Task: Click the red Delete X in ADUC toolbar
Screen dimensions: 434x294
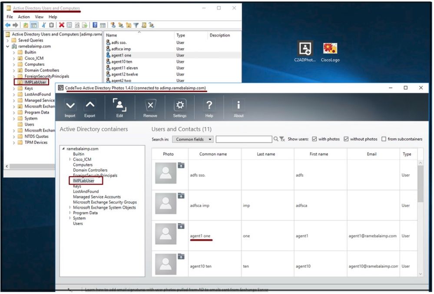Action: [x=61, y=25]
